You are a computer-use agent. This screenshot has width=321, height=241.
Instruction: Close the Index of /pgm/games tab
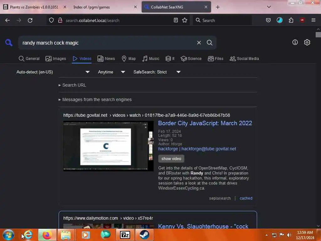(135, 7)
